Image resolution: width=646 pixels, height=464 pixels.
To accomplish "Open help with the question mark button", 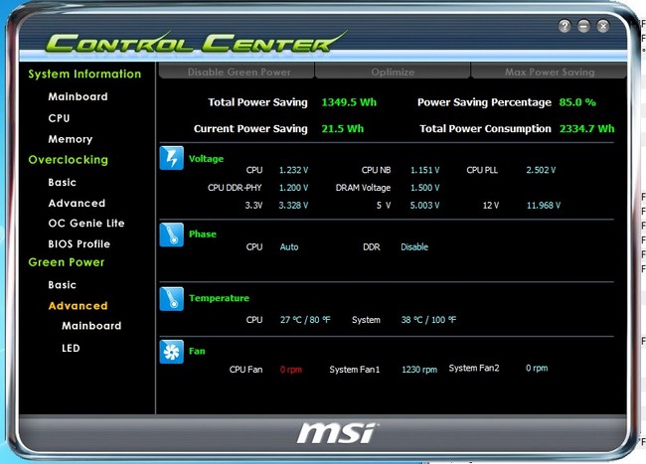I will point(565,27).
